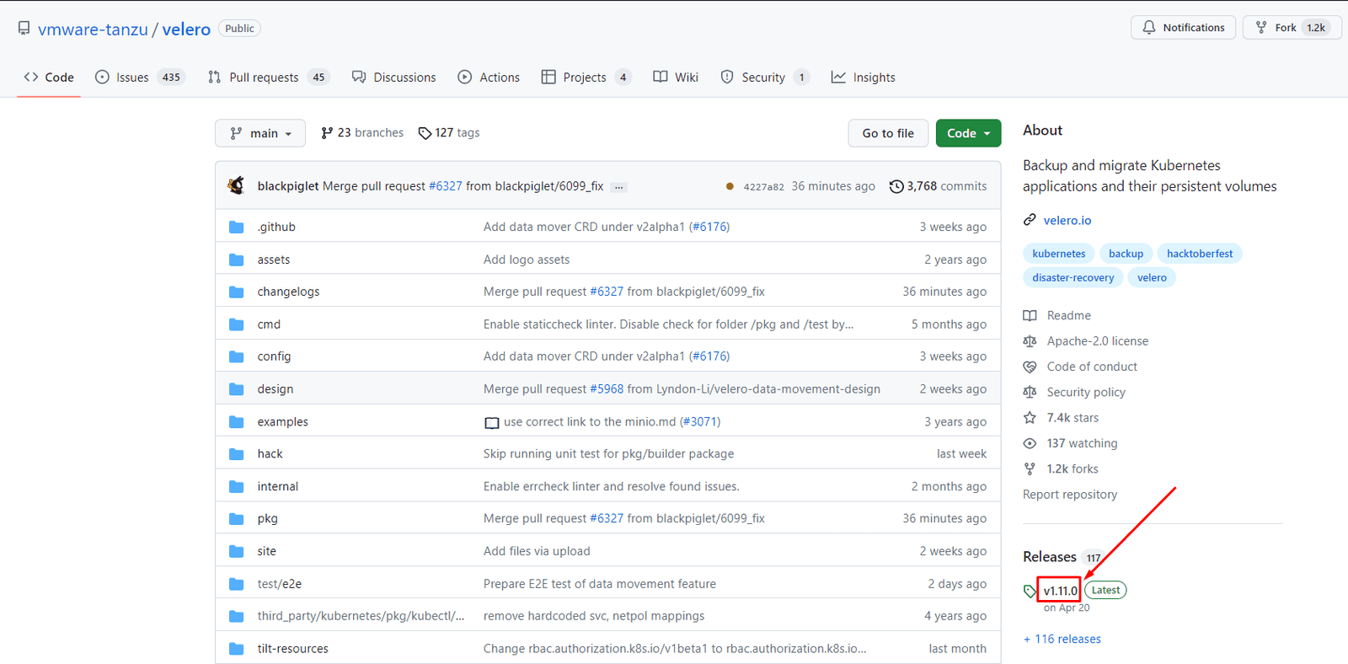Click the changelogs folder icon
Screen dimensions: 1348x664
click(x=237, y=292)
